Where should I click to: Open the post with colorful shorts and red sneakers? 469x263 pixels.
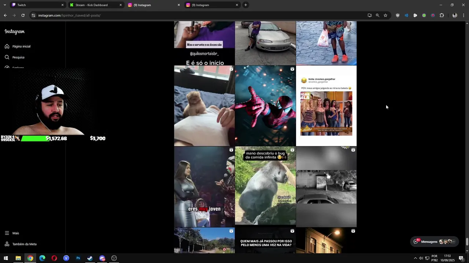pyautogui.click(x=326, y=43)
